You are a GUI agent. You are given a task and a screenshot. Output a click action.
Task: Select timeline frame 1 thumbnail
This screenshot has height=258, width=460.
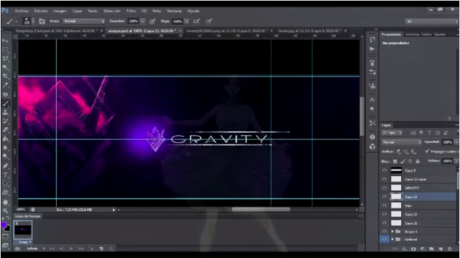tap(23, 230)
